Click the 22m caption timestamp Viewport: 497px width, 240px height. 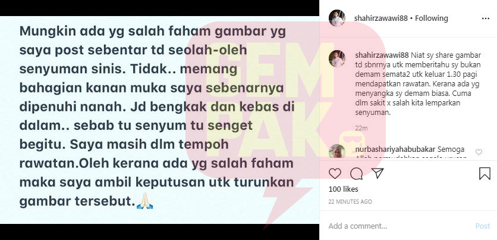[361, 128]
